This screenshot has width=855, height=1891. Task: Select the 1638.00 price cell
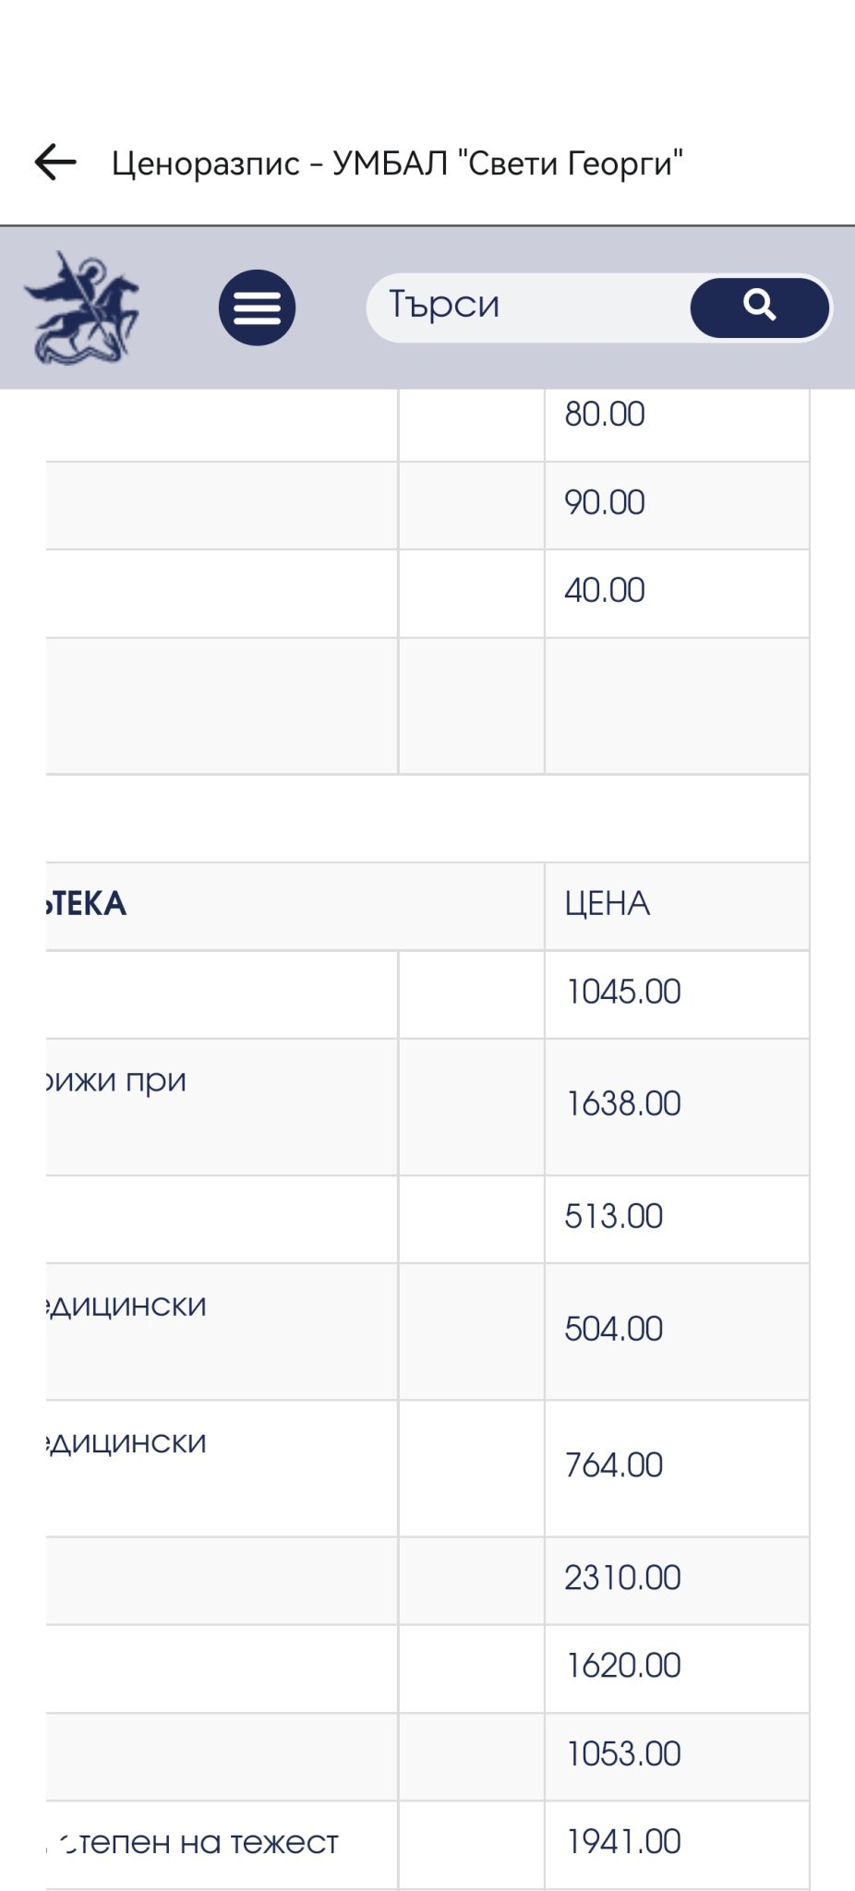click(677, 1105)
